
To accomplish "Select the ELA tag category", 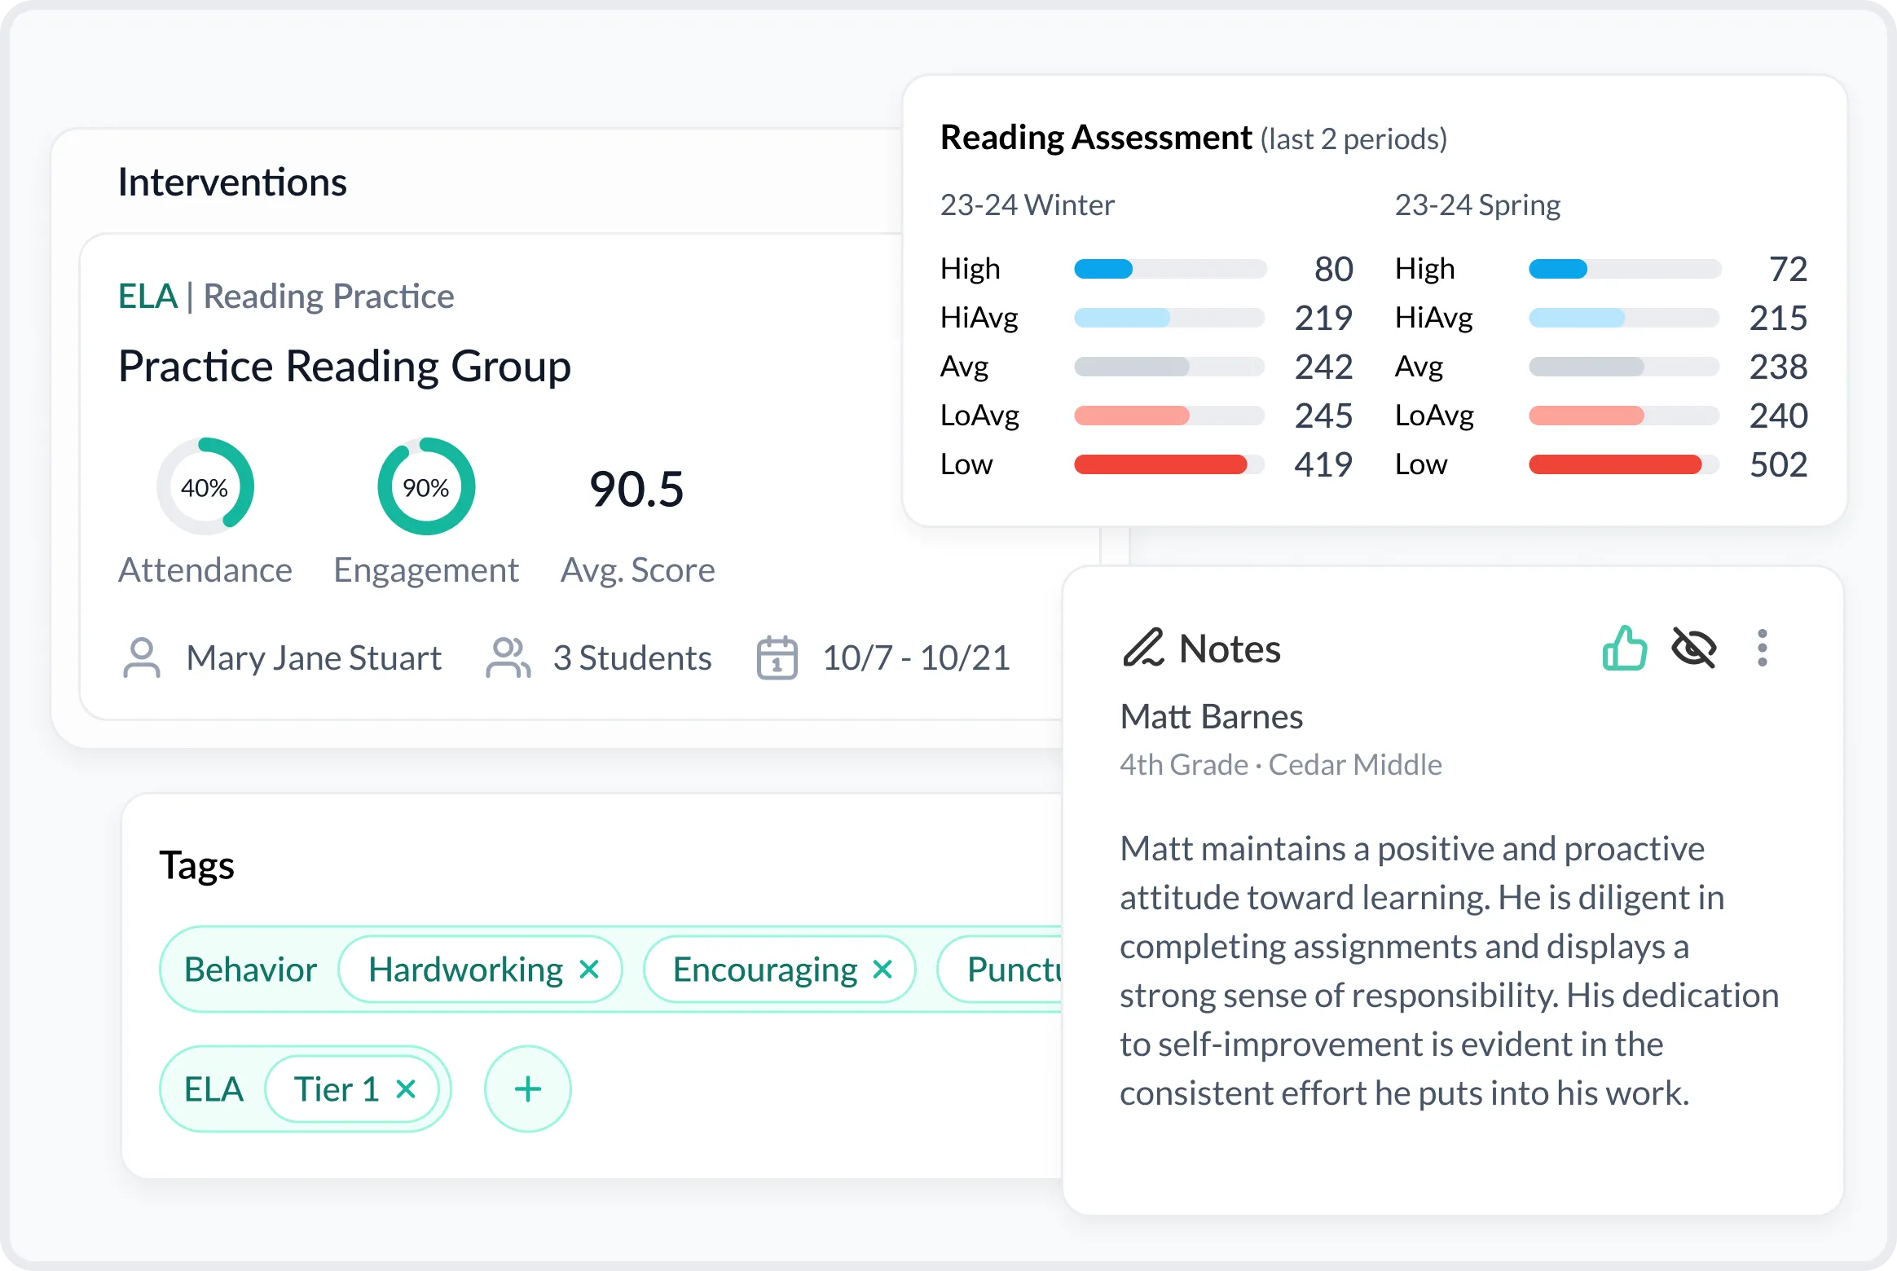I will tap(213, 1089).
